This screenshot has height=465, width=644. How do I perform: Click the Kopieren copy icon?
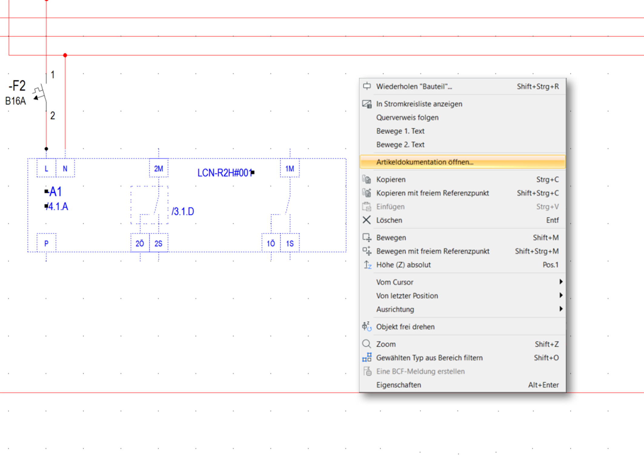[x=367, y=179]
